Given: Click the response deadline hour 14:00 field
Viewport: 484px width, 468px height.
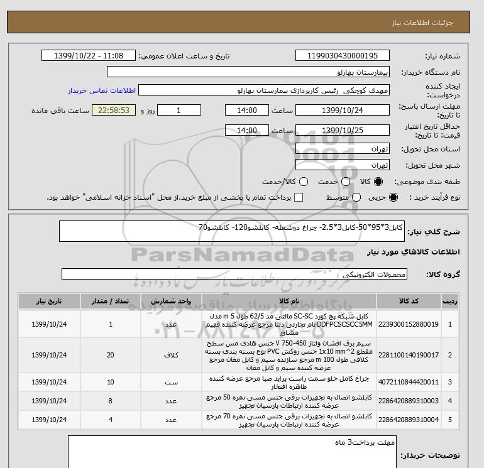Looking at the screenshot, I should pyautogui.click(x=247, y=110).
